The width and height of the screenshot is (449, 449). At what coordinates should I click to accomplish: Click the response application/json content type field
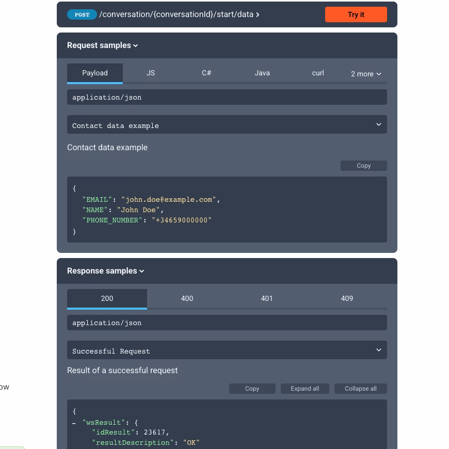coord(227,323)
